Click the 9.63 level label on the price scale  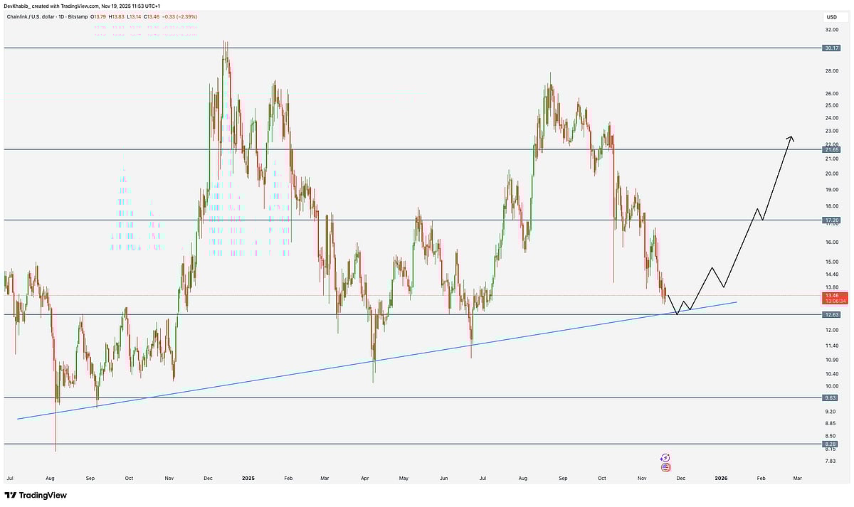pyautogui.click(x=829, y=398)
